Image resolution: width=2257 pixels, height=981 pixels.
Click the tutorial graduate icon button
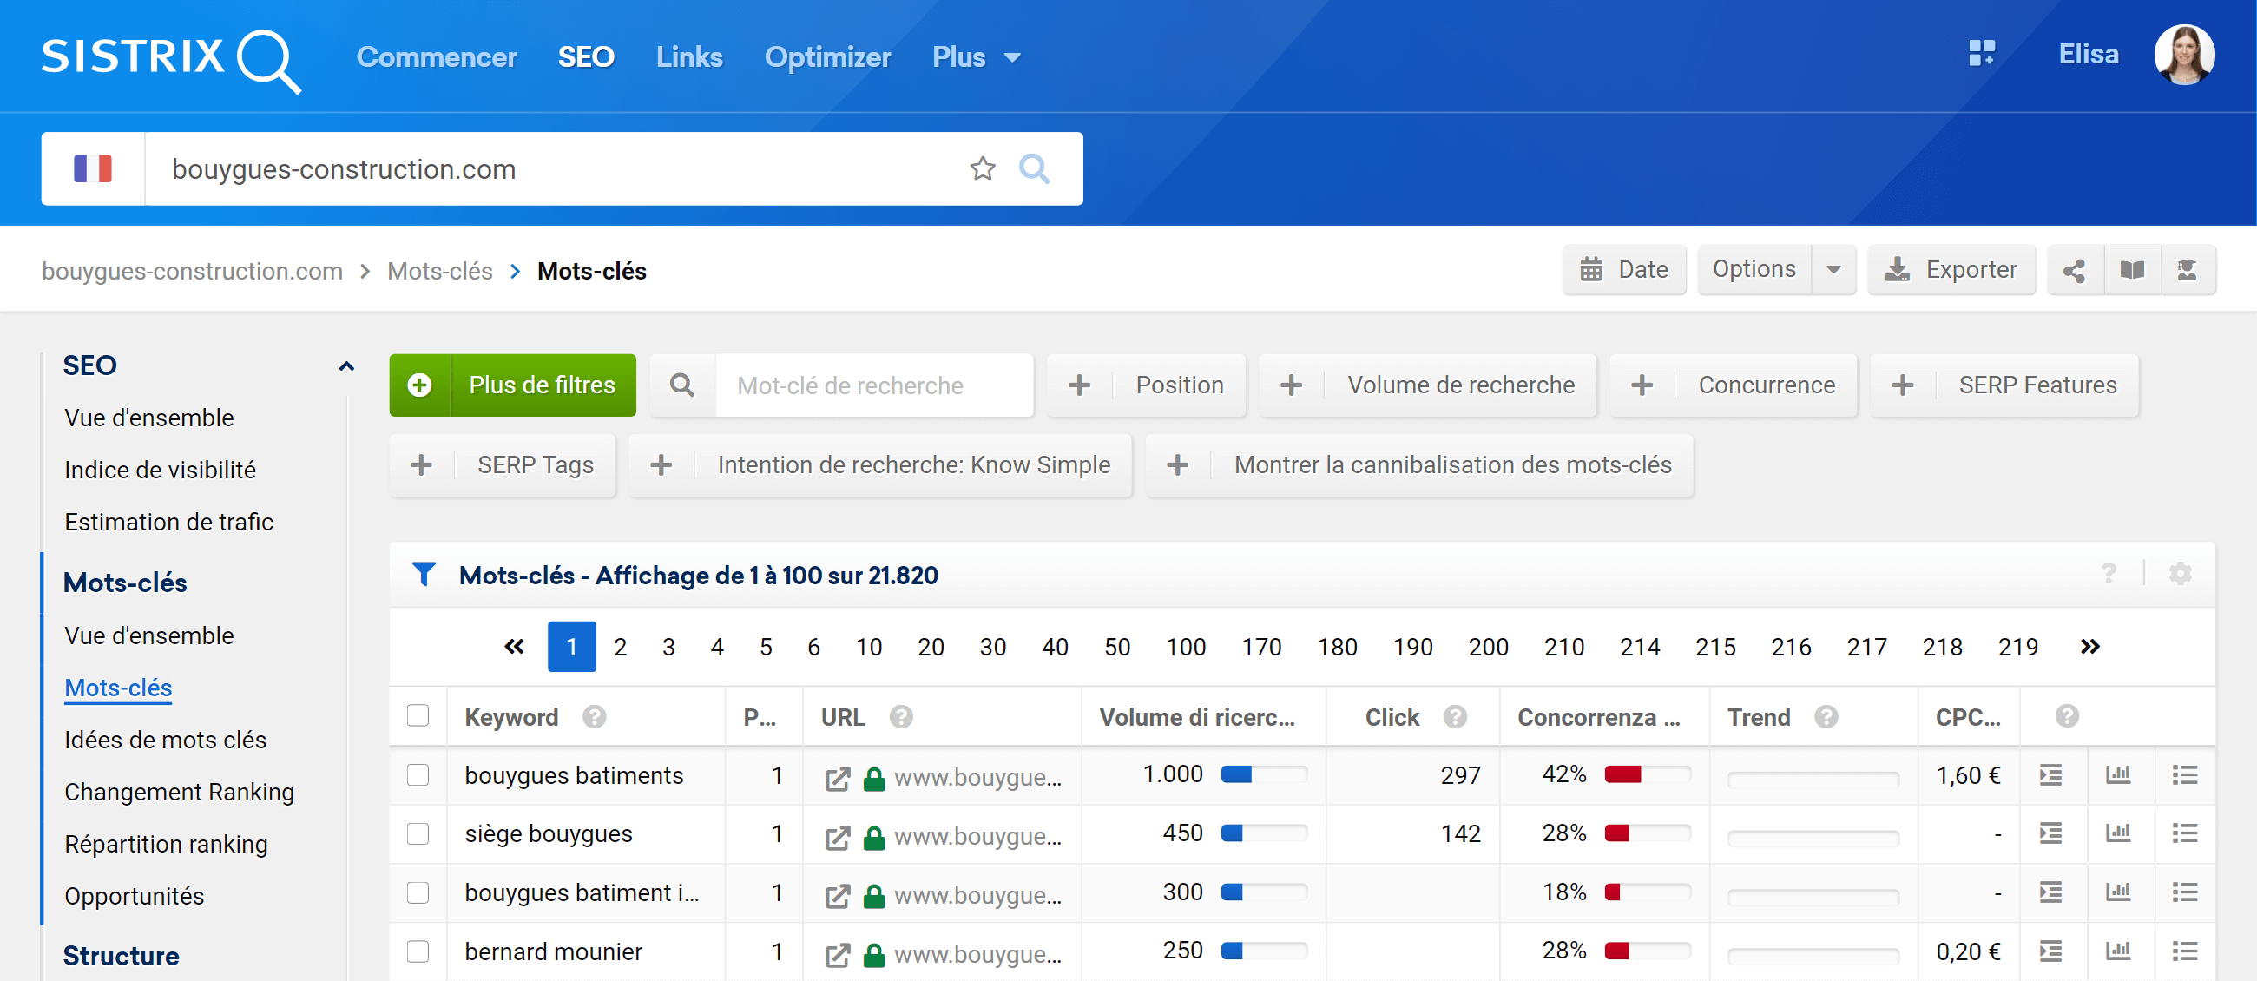point(2187,270)
